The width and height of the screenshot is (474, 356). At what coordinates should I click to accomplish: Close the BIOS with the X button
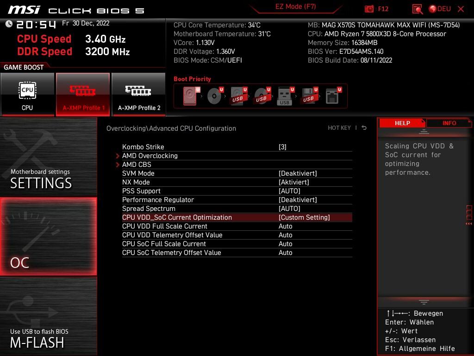click(x=461, y=9)
